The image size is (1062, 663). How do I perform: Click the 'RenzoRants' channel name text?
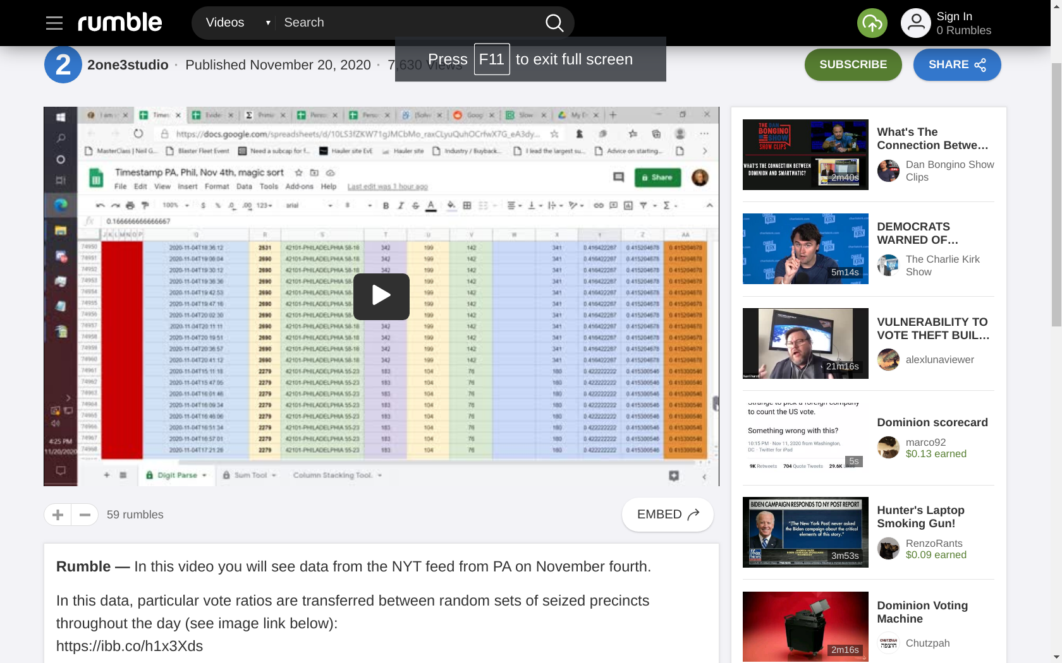pos(934,543)
